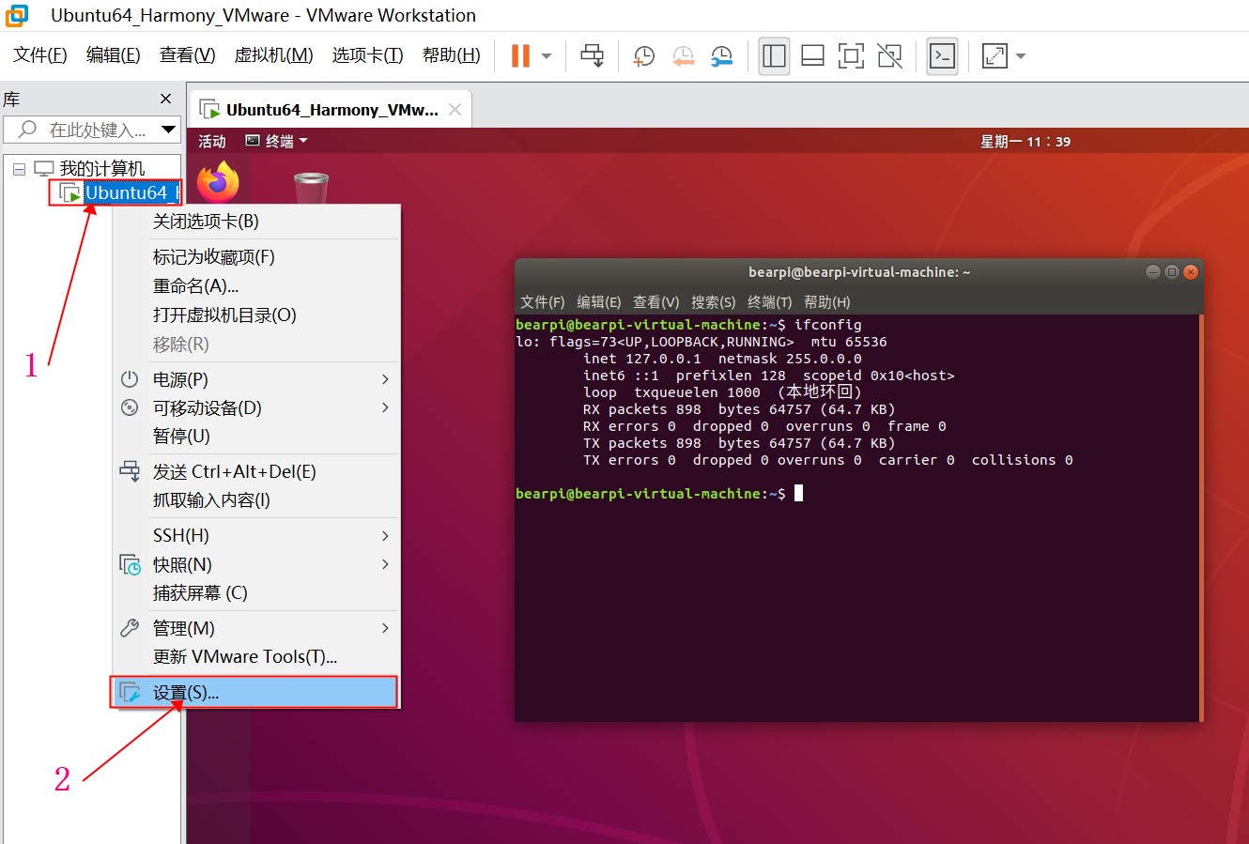Expand the 电源(P) submenu

(255, 380)
